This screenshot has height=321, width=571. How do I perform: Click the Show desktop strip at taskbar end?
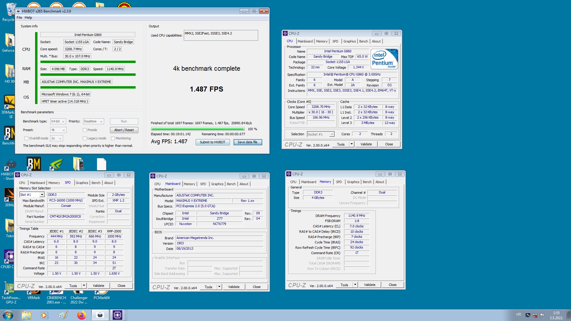[x=569, y=315]
